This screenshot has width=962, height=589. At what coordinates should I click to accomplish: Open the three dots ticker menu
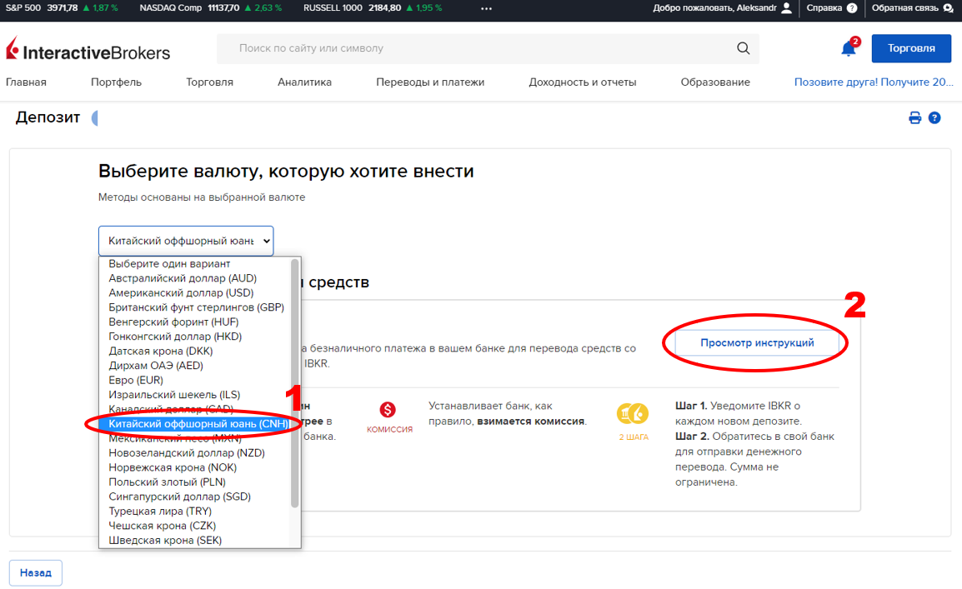click(x=487, y=8)
